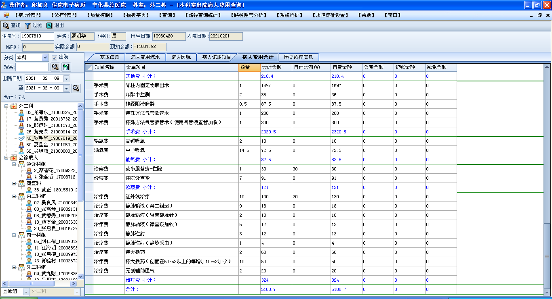
Task: Click the 脊柱内固定物取出术 cell
Action: coord(182,85)
